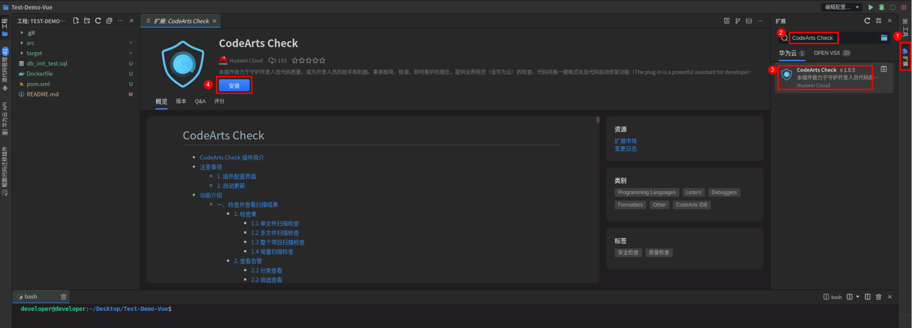Open the 注意事项 contents link
Viewport: 912px width, 328px height.
click(x=211, y=167)
